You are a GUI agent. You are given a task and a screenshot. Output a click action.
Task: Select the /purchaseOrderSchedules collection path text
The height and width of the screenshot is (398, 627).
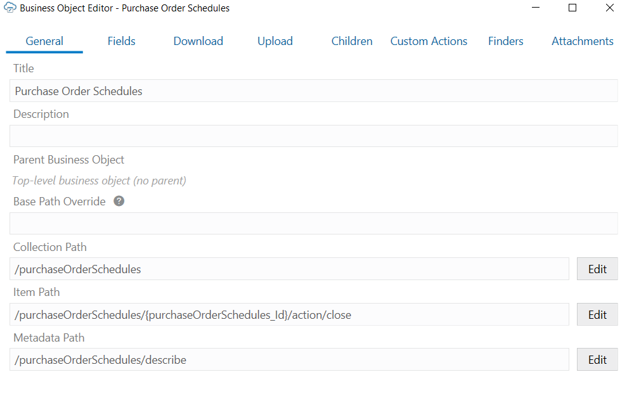click(289, 269)
